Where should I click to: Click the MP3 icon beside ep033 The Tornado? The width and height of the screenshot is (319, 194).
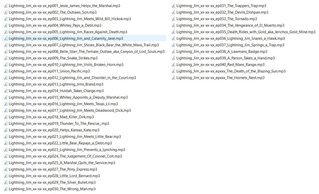[x=173, y=19]
